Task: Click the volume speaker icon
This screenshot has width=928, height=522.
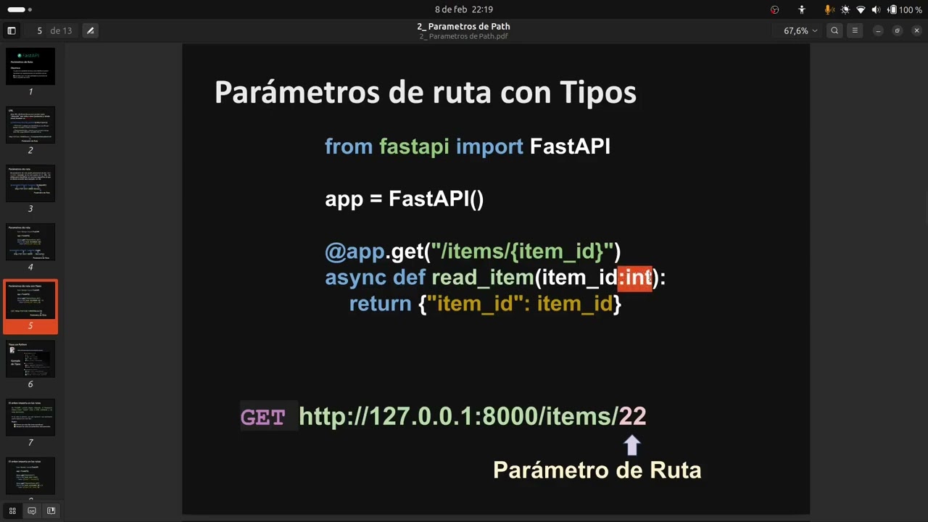Action: pos(876,9)
